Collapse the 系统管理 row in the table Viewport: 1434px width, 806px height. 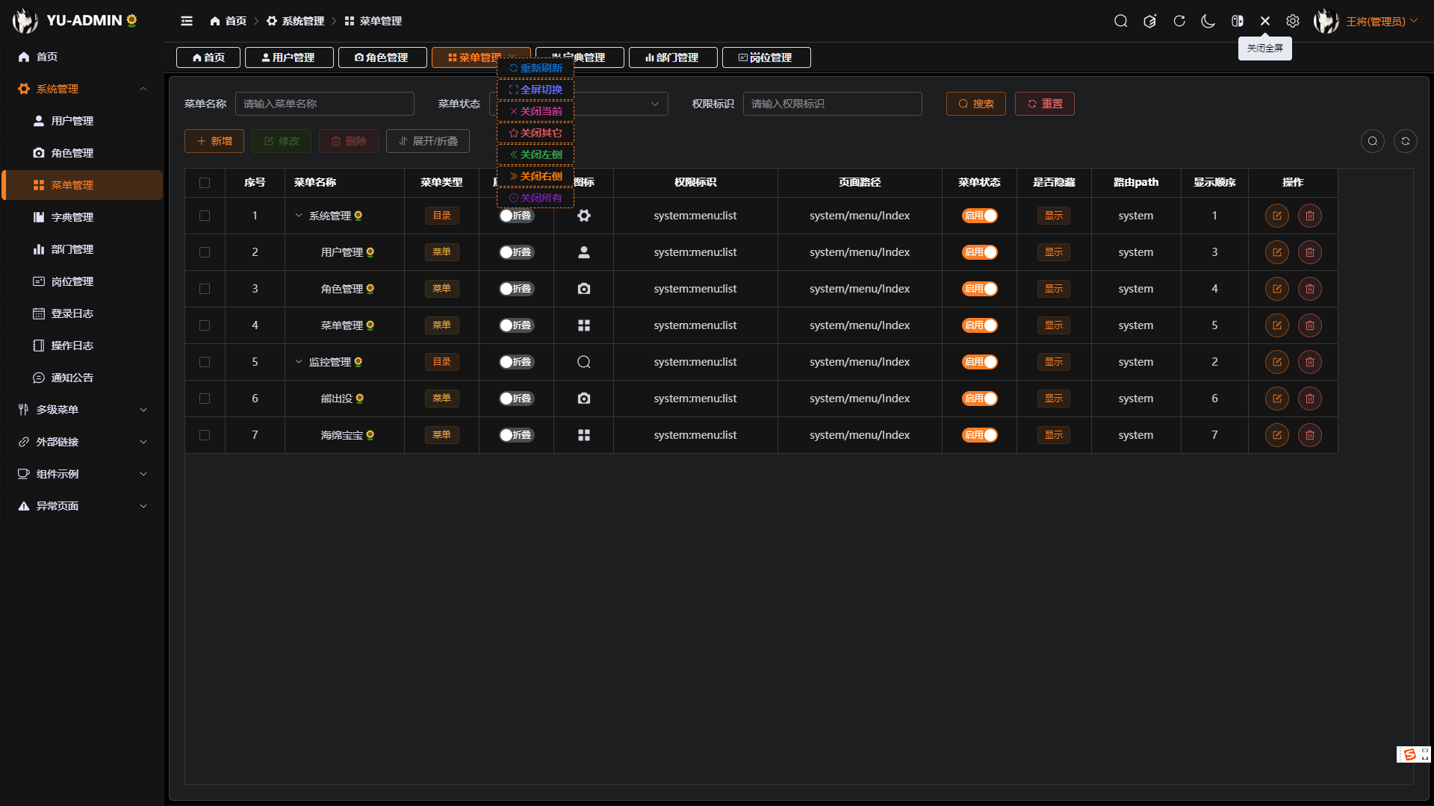pyautogui.click(x=299, y=216)
